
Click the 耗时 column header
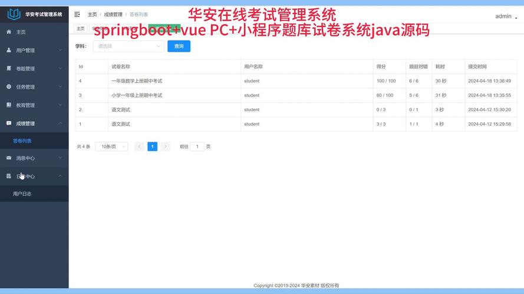click(440, 66)
